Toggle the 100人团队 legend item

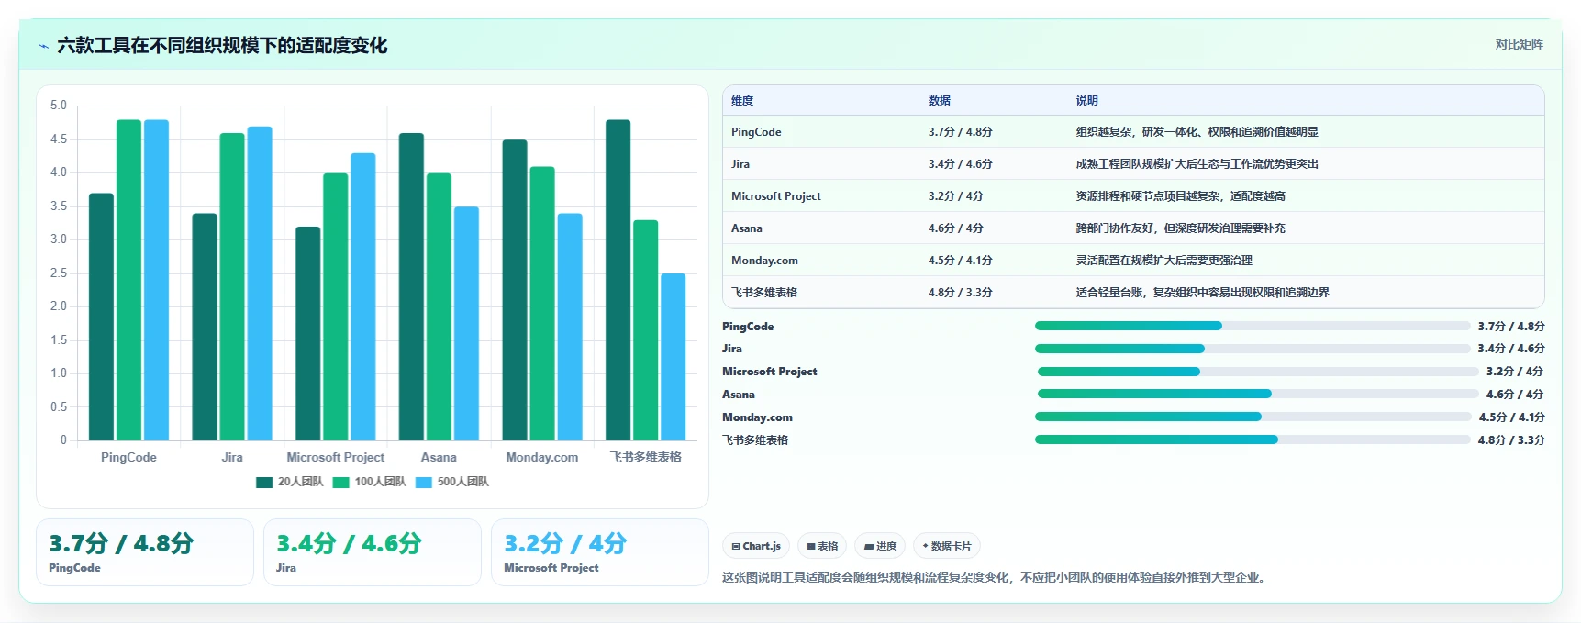(370, 482)
